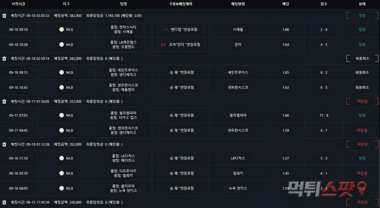Delete the bet slip placed 09-17 01:54:05
The height and width of the screenshot is (208, 380).
point(4,102)
